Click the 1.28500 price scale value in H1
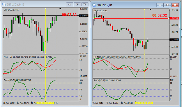The width and height of the screenshot is (182, 107). (x=174, y=25)
